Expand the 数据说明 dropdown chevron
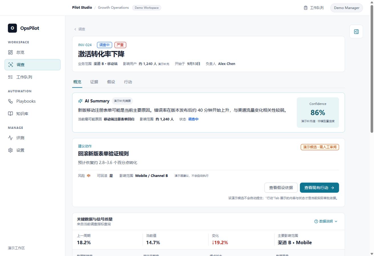The width and height of the screenshot is (374, 256). point(336,221)
